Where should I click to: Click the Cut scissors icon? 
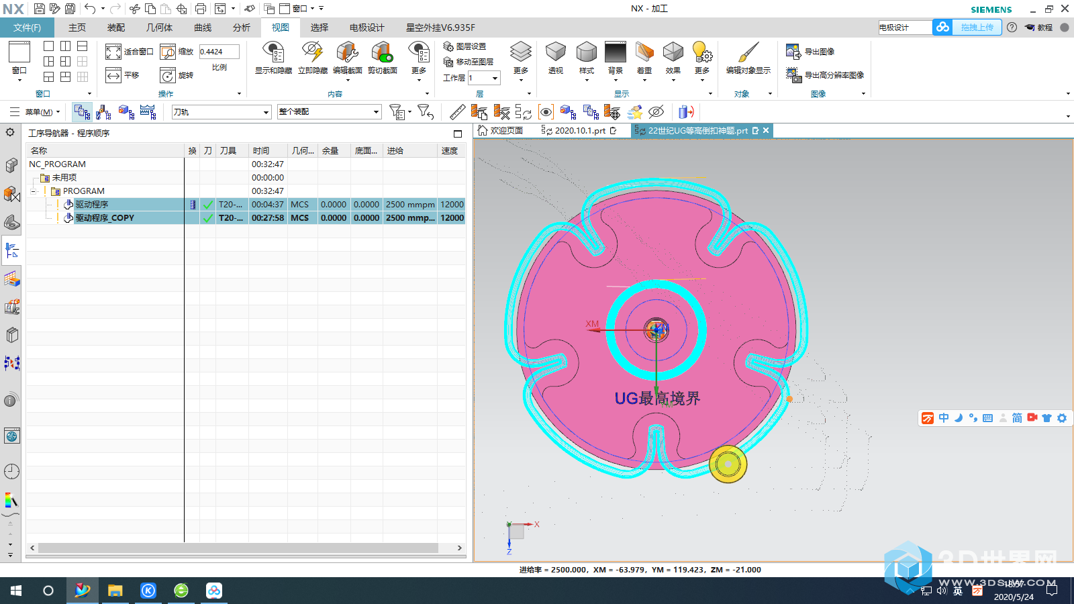click(x=135, y=9)
